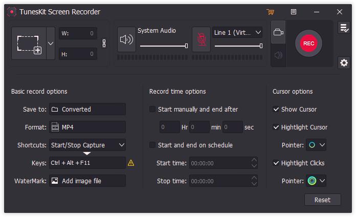Open the Line 1 microphone dropdown

(x=237, y=32)
